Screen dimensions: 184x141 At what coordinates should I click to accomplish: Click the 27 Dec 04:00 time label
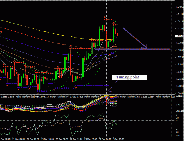click(62, 139)
